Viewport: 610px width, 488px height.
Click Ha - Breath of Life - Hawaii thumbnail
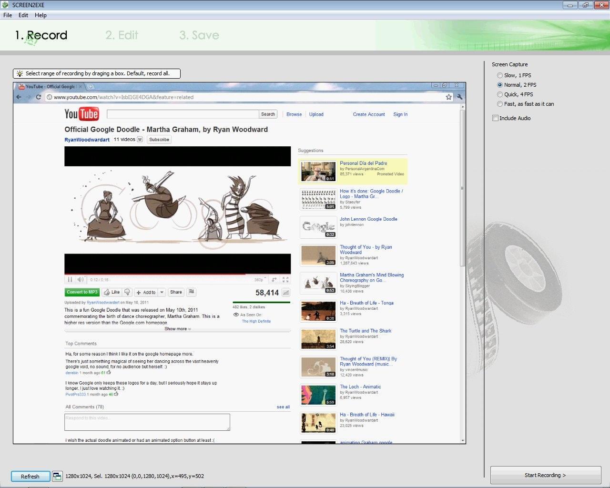pos(318,423)
